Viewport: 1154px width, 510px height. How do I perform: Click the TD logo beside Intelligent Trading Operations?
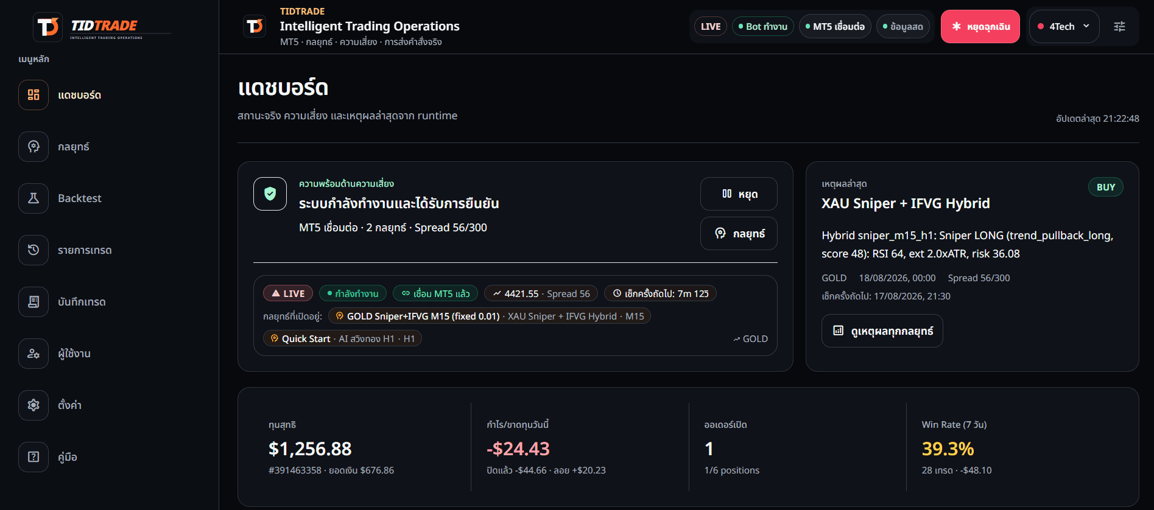pyautogui.click(x=255, y=26)
